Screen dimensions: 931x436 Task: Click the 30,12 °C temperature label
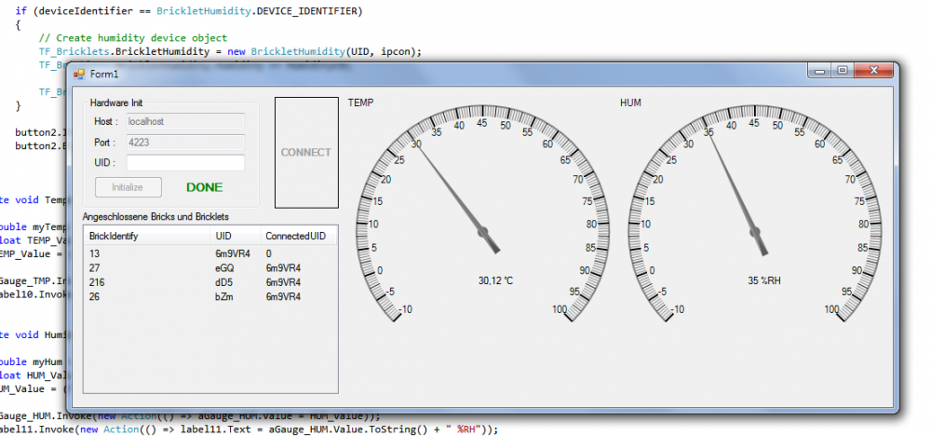pos(496,280)
